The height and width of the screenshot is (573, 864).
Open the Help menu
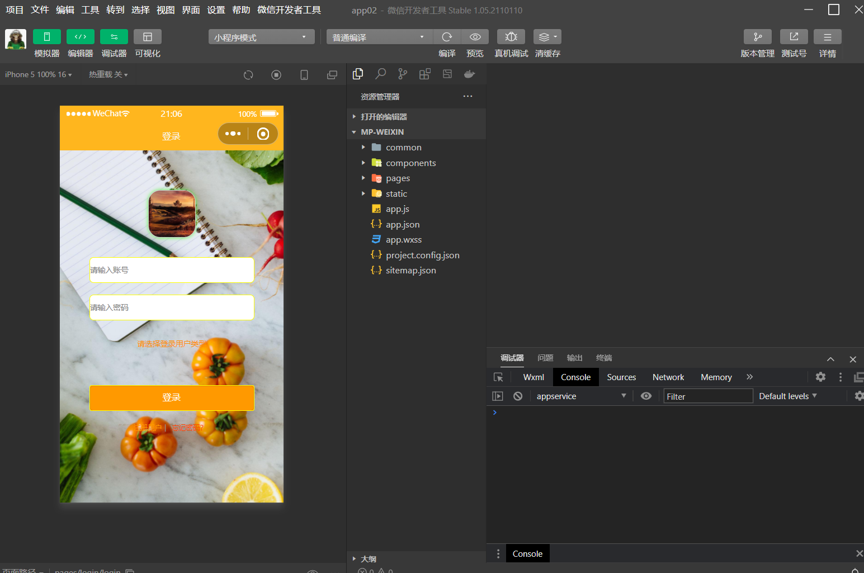coord(241,10)
